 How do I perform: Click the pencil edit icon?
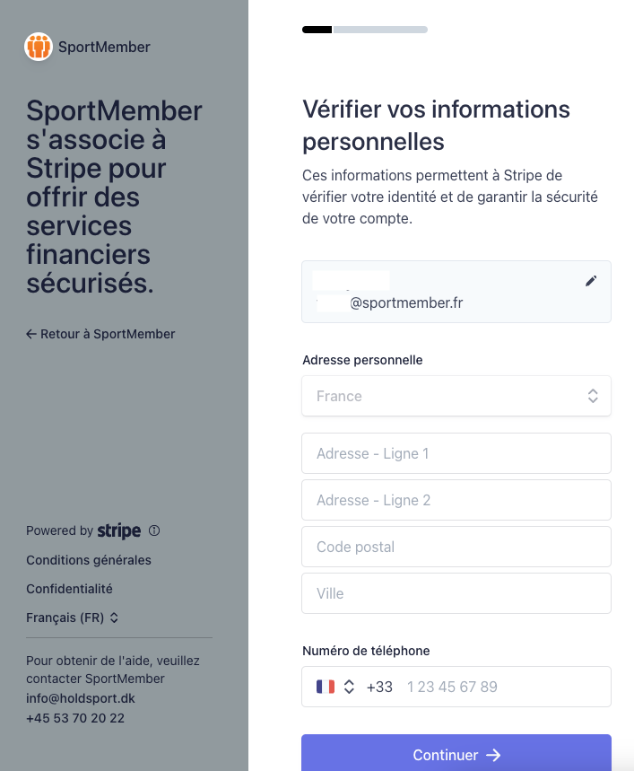pos(591,281)
